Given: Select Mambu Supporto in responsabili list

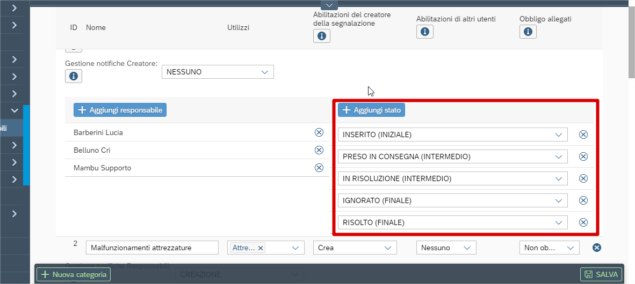Looking at the screenshot, I should 103,168.
